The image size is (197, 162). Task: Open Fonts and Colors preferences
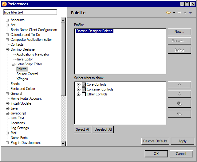pos(23,89)
